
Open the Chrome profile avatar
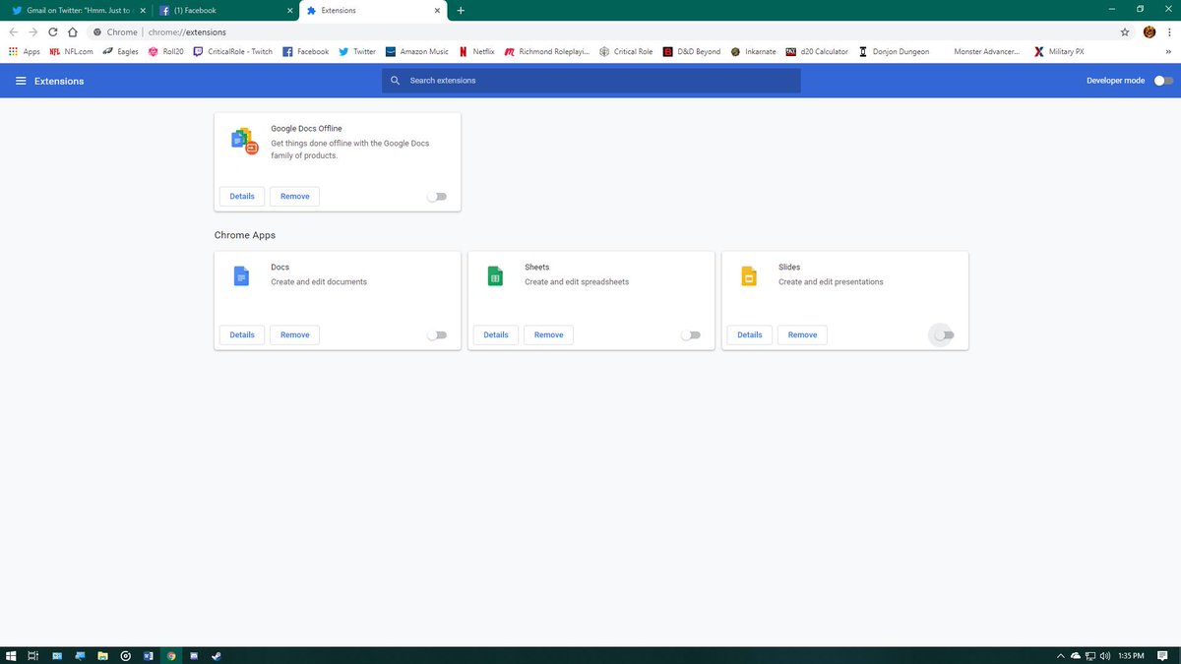pos(1150,31)
